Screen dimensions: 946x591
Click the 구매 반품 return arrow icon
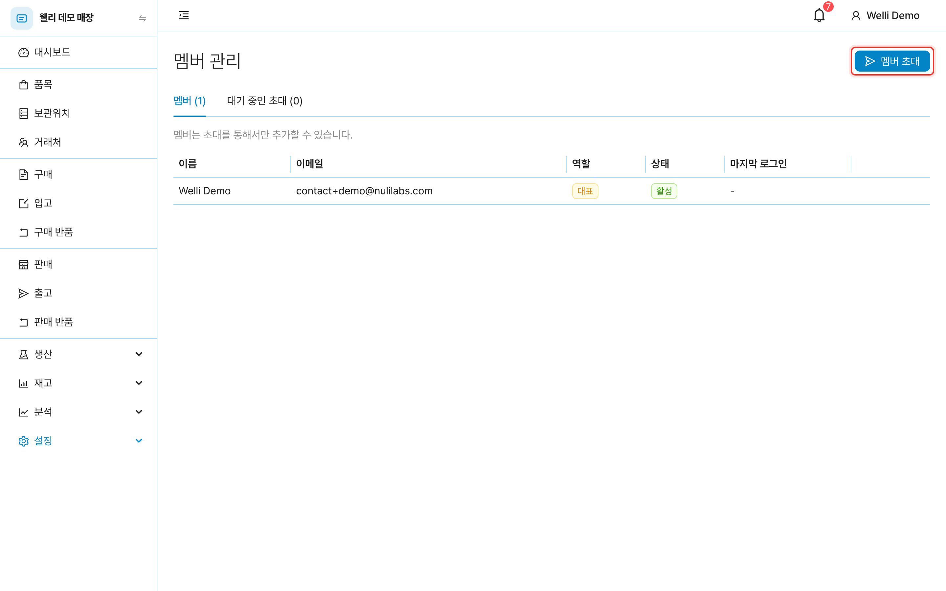23,232
